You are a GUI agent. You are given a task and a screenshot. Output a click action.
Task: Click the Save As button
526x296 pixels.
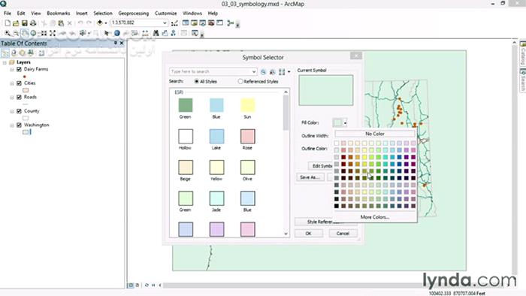pos(310,177)
